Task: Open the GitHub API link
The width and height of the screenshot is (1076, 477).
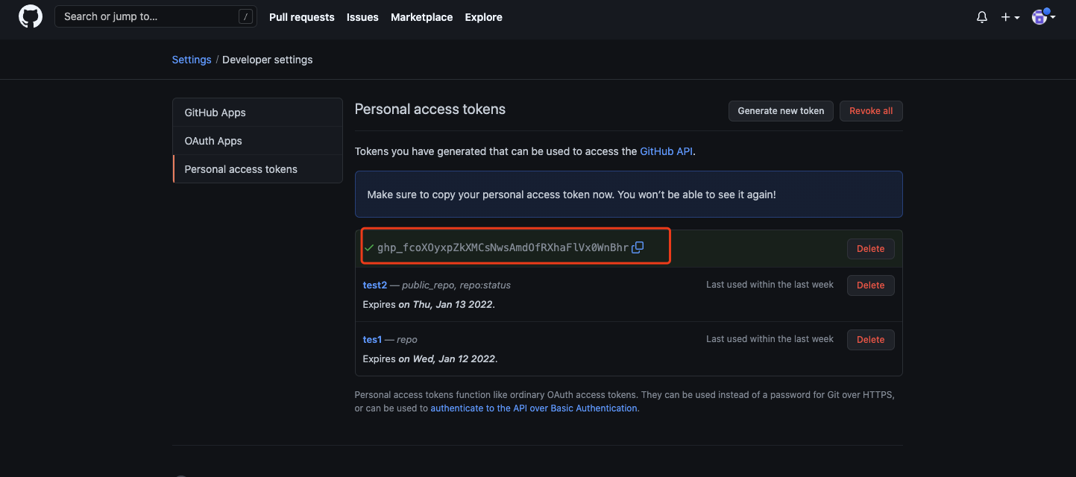Action: coord(667,151)
